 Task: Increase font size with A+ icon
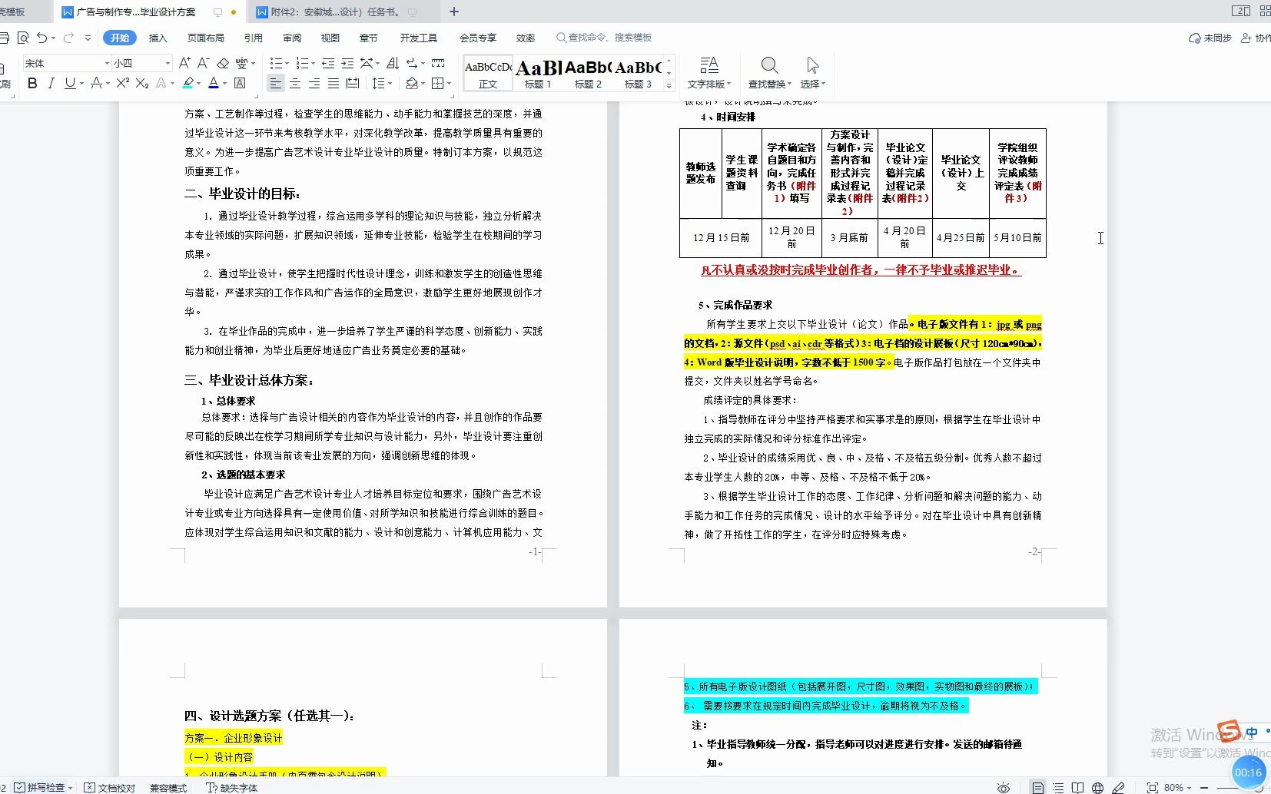[184, 63]
